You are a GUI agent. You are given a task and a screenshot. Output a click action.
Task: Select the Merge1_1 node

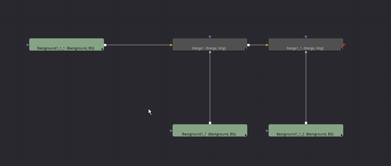coord(306,44)
